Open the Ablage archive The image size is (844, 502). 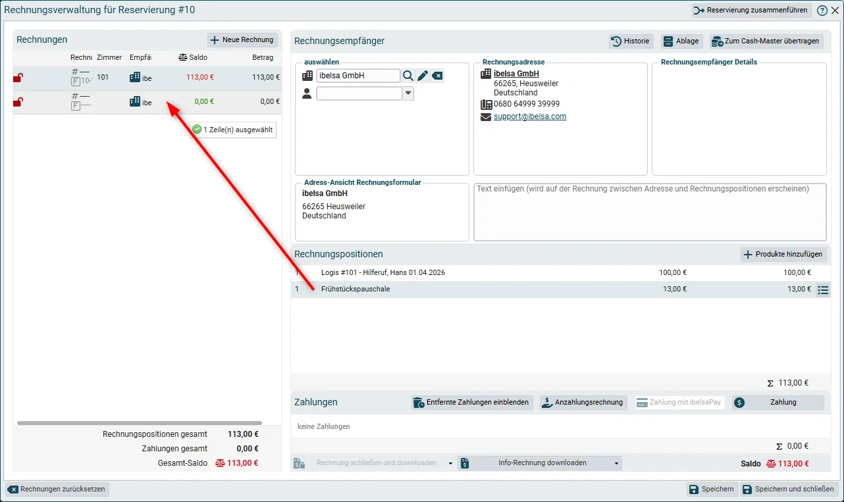681,41
